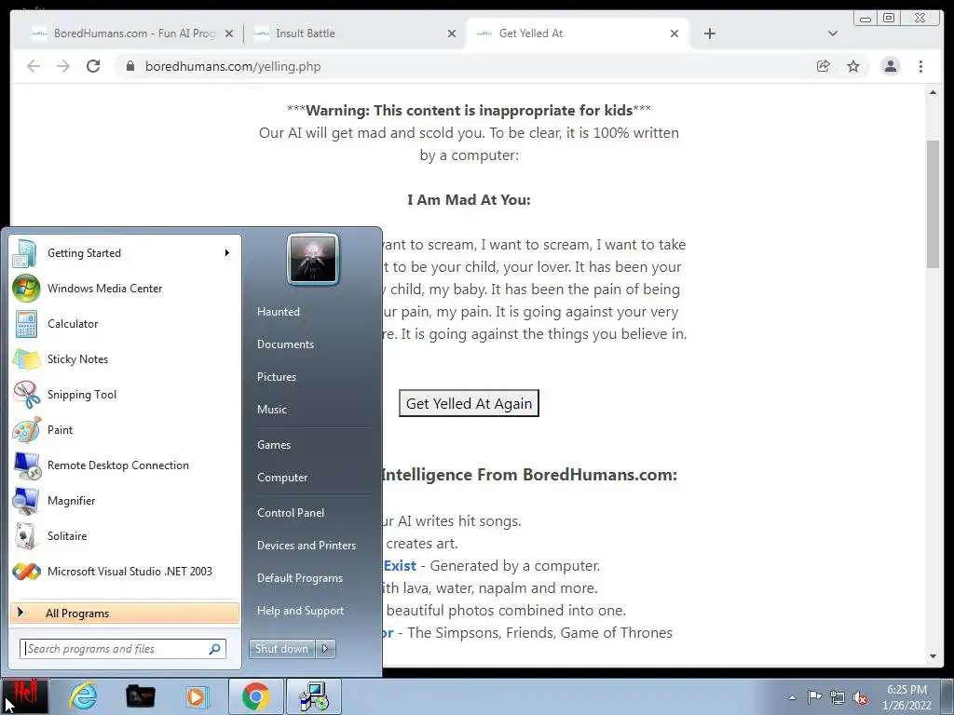Click the network status tray icon
Image resolution: width=954 pixels, height=715 pixels.
pyautogui.click(x=838, y=697)
